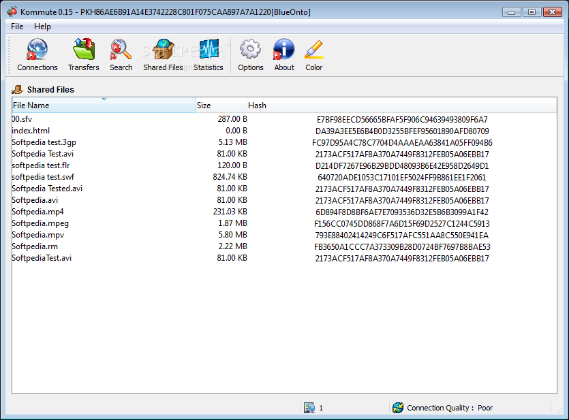Click the Shared Files panel heading
The image size is (569, 420).
pos(50,89)
